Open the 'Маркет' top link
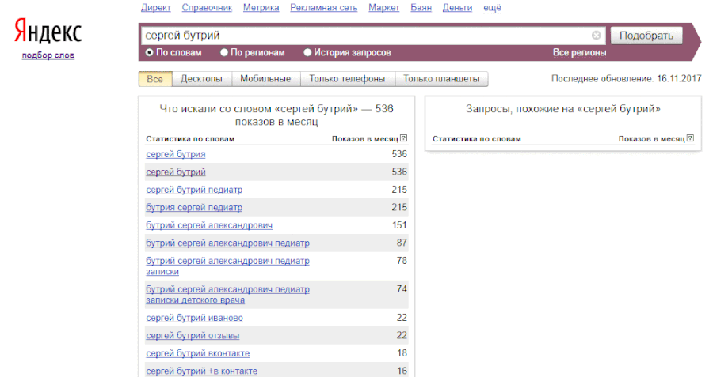Viewport: 713px width, 377px height. pyautogui.click(x=383, y=8)
